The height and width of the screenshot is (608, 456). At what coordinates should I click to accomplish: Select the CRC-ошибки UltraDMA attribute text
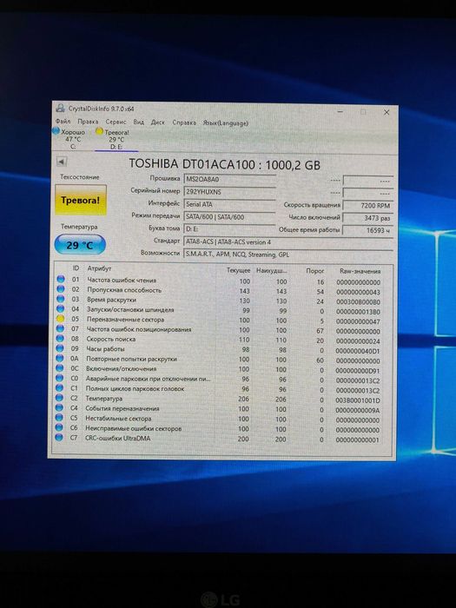pos(117,438)
